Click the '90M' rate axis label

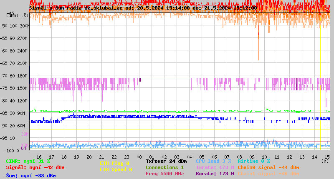(x=21, y=113)
